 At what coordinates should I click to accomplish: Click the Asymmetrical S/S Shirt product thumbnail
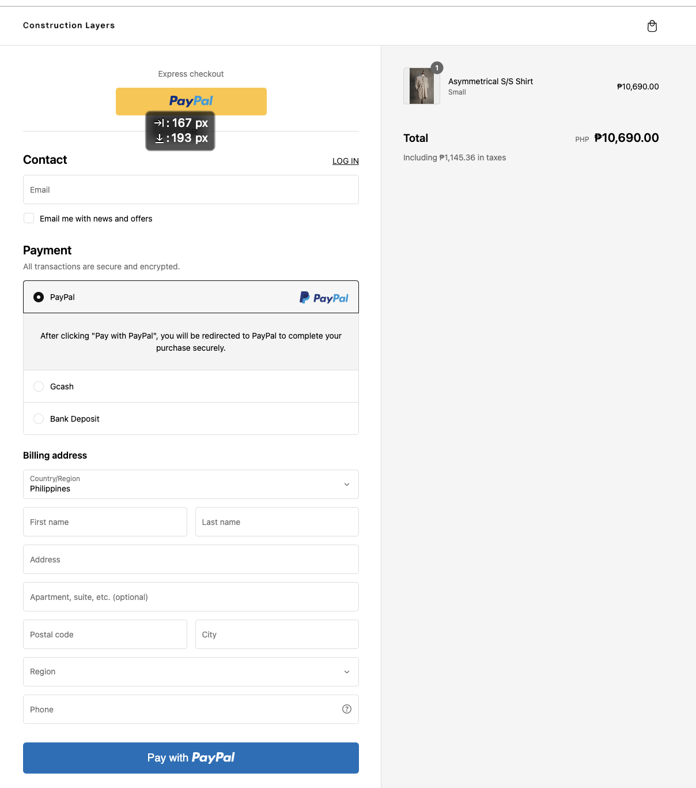point(422,86)
